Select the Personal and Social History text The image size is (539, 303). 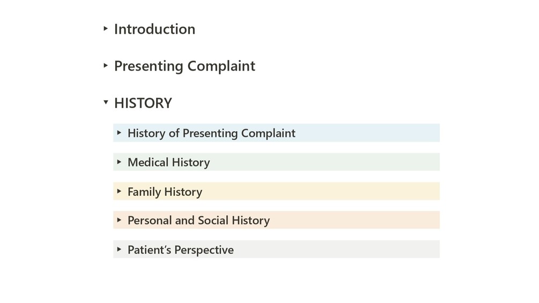click(x=198, y=220)
